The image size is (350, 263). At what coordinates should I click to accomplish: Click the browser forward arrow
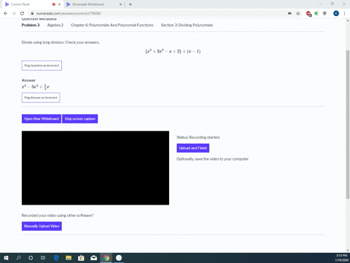(x=14, y=13)
